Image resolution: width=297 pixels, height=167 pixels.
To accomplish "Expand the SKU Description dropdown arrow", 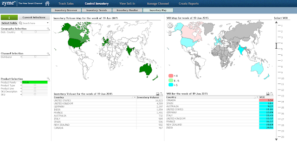I will click(x=21, y=91).
